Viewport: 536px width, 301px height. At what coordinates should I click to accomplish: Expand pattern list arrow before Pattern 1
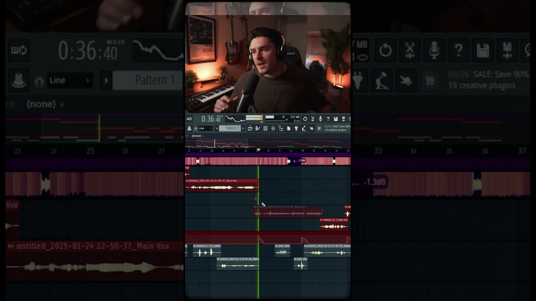[x=217, y=128]
